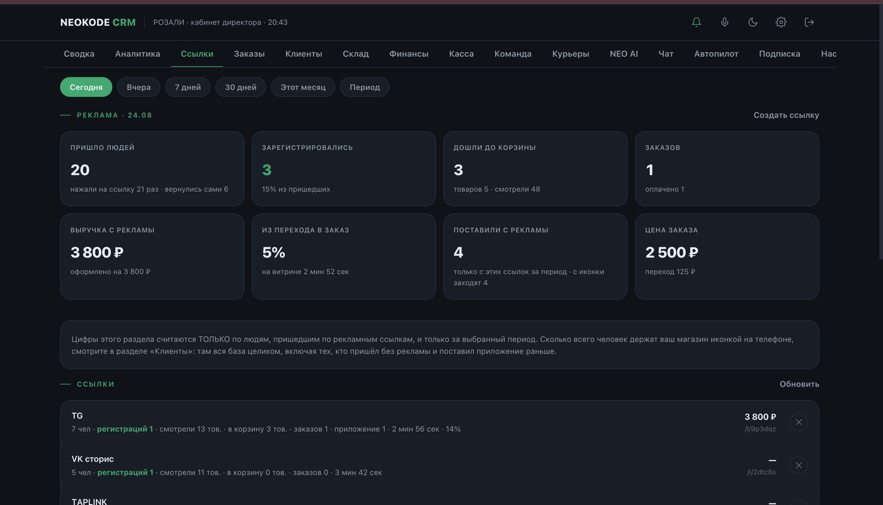Viewport: 883px width, 505px height.
Task: Click the Пришло людей card
Action: pyautogui.click(x=152, y=169)
